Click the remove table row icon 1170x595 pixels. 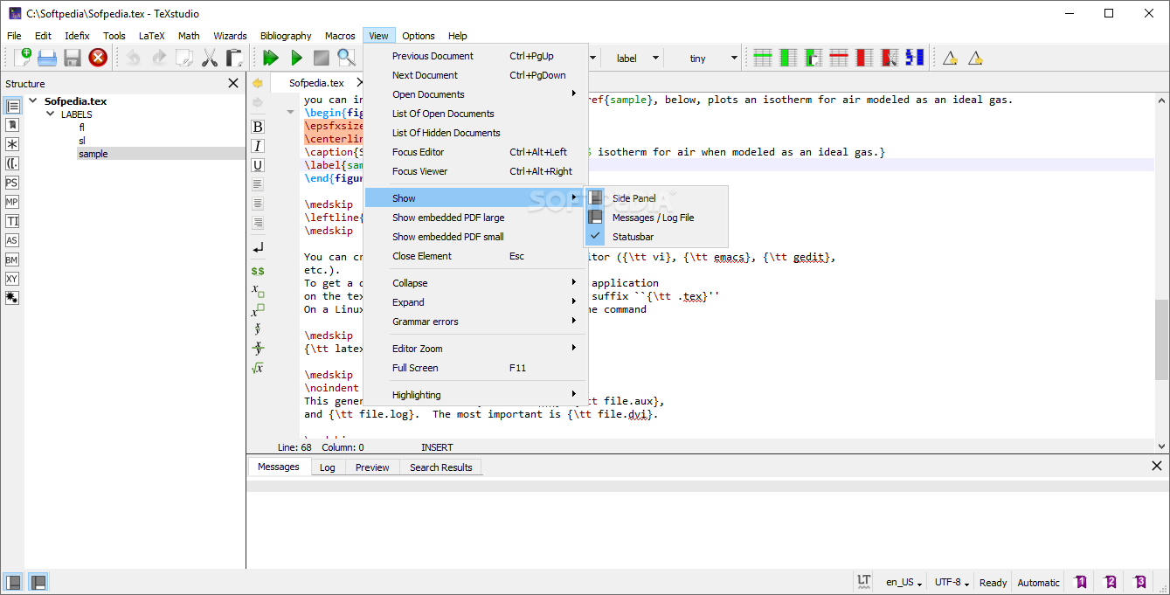(839, 58)
